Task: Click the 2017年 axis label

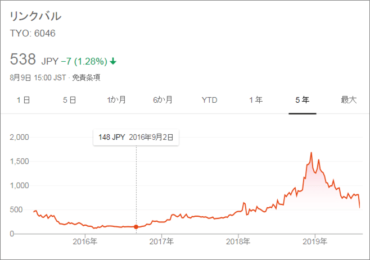Action: click(161, 241)
